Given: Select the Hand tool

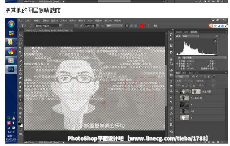Looking at the screenshot, I should (x=20, y=113).
